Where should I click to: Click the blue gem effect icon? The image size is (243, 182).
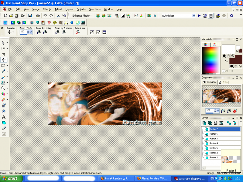(72, 22)
